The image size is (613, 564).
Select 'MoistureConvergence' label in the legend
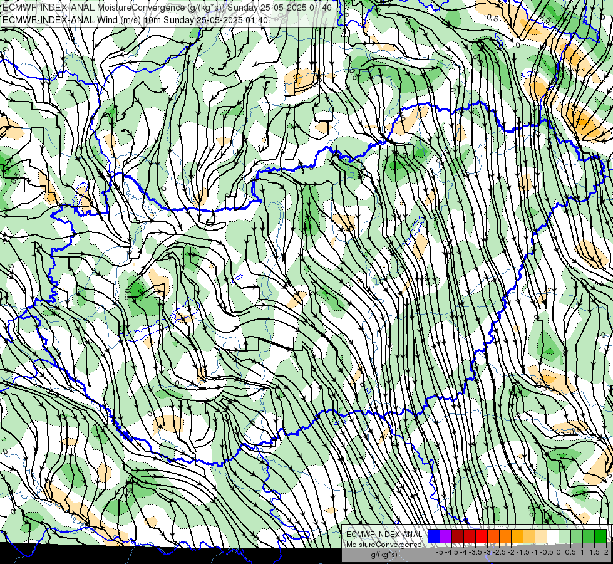[384, 545]
